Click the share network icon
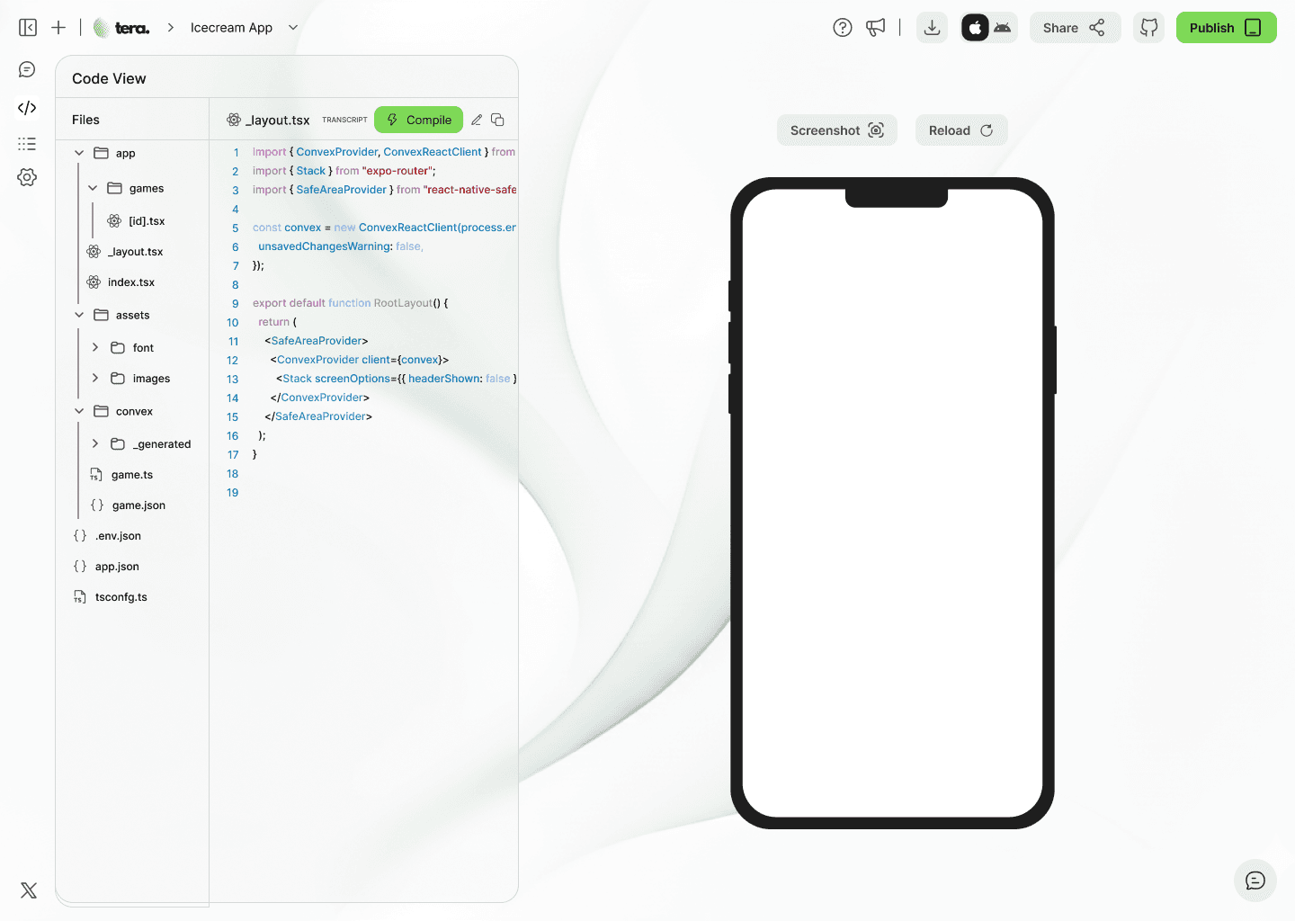Screen dimensions: 1295x921 1097,28
